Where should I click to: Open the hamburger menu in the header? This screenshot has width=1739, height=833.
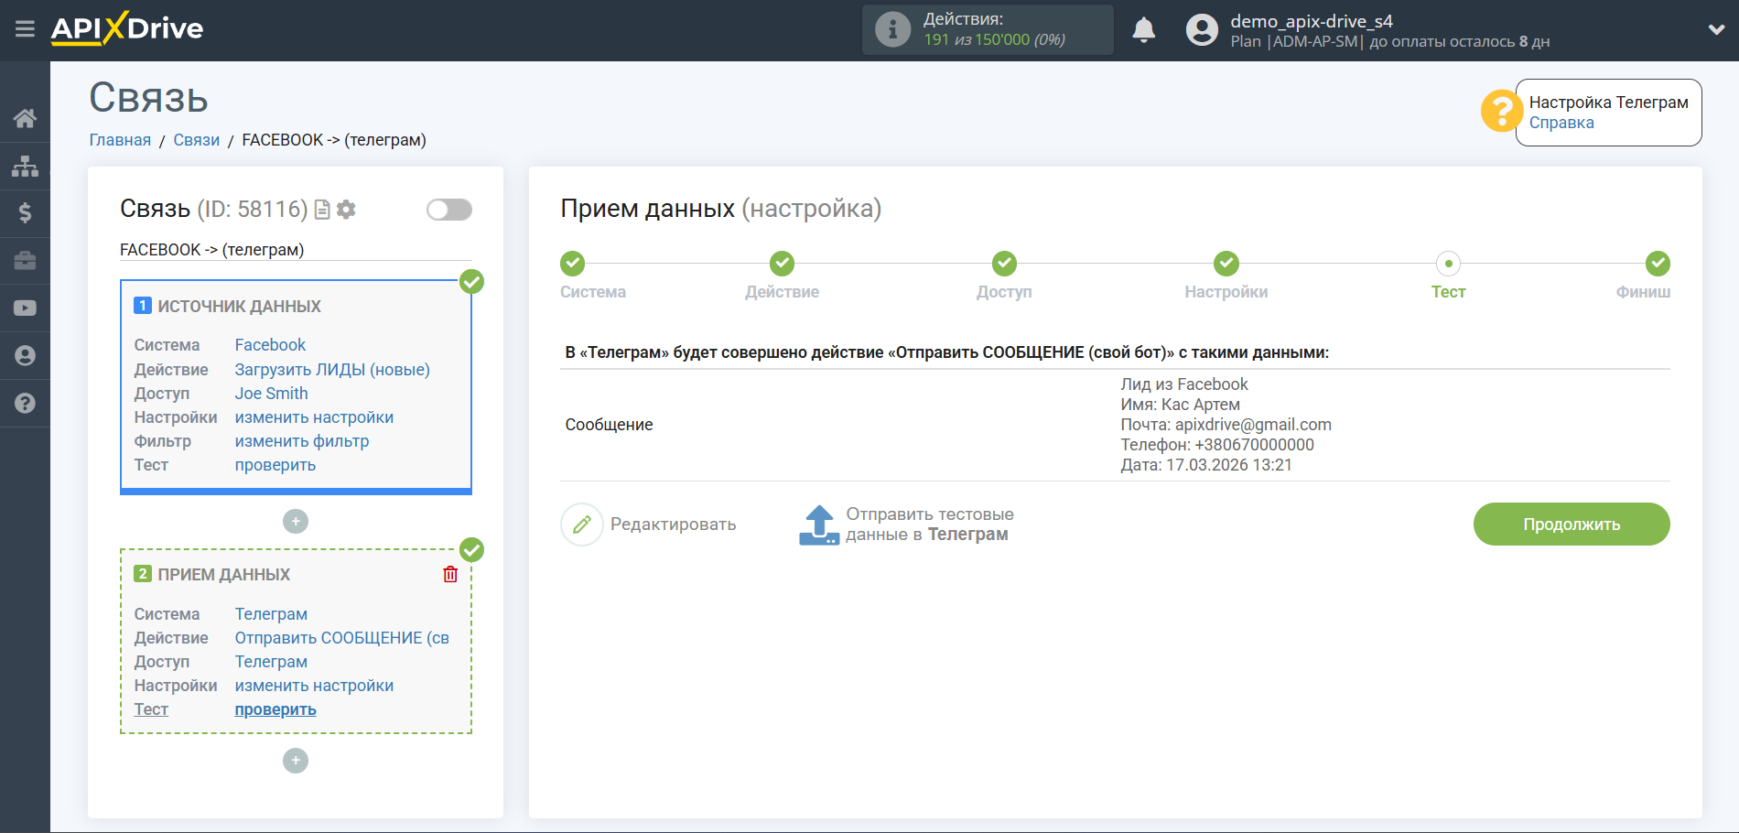point(25,29)
